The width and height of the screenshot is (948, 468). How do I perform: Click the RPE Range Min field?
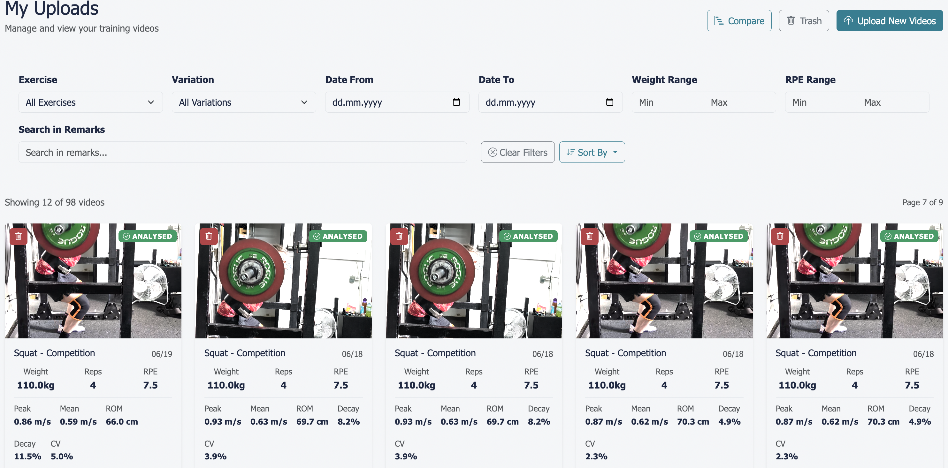(821, 102)
